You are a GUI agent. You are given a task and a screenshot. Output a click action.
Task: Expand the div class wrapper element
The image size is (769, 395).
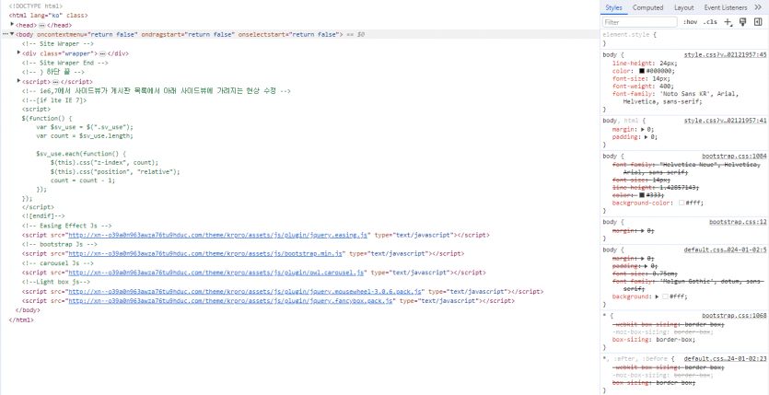18,53
